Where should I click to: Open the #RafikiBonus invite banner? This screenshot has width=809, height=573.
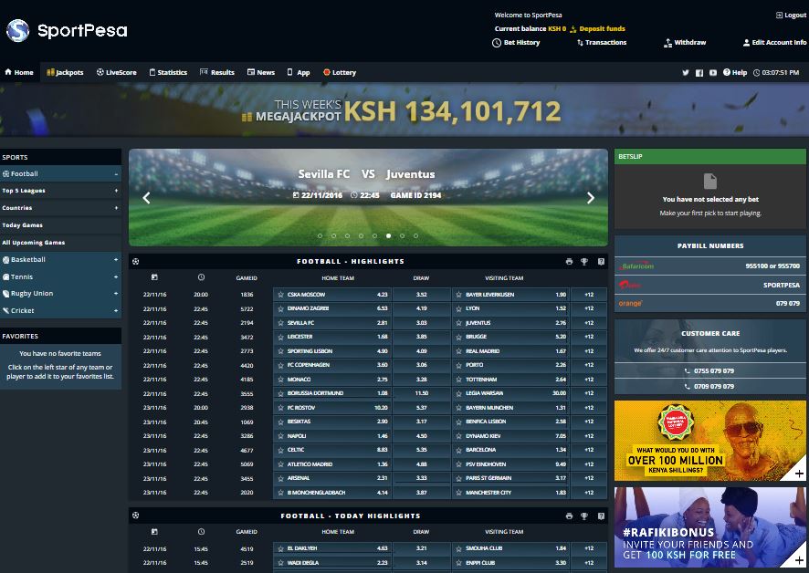point(710,527)
